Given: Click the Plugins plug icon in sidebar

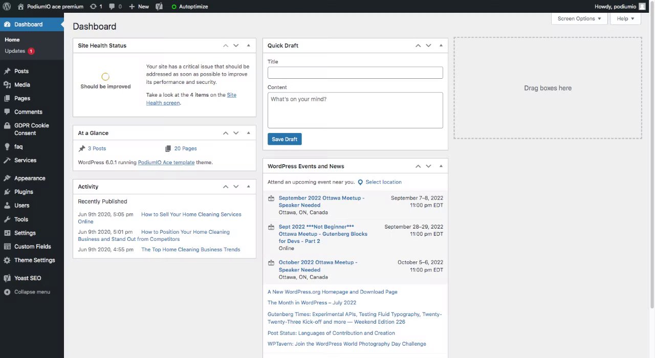Looking at the screenshot, I should pyautogui.click(x=7, y=192).
